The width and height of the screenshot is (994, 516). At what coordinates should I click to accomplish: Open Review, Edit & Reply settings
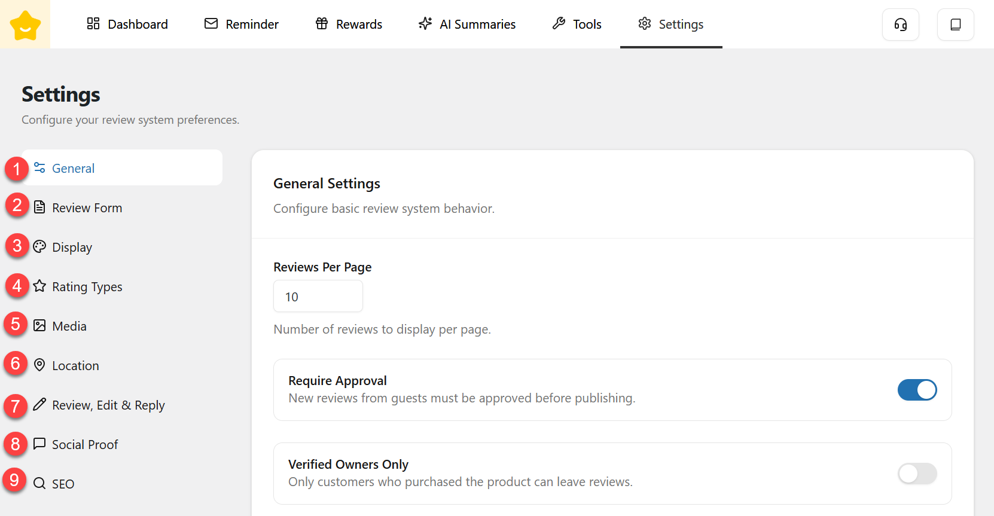(x=108, y=405)
